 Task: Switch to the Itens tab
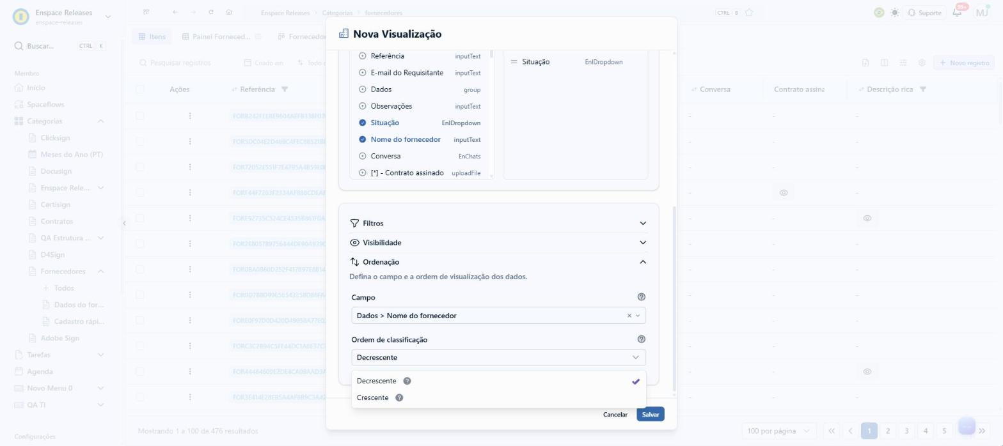pyautogui.click(x=152, y=36)
